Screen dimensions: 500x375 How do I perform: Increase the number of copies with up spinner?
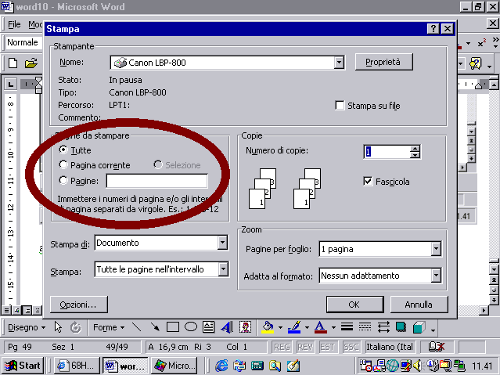[415, 148]
